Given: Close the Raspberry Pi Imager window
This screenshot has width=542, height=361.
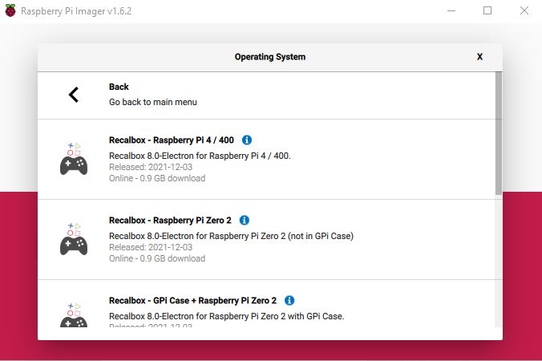Looking at the screenshot, I should (524, 10).
